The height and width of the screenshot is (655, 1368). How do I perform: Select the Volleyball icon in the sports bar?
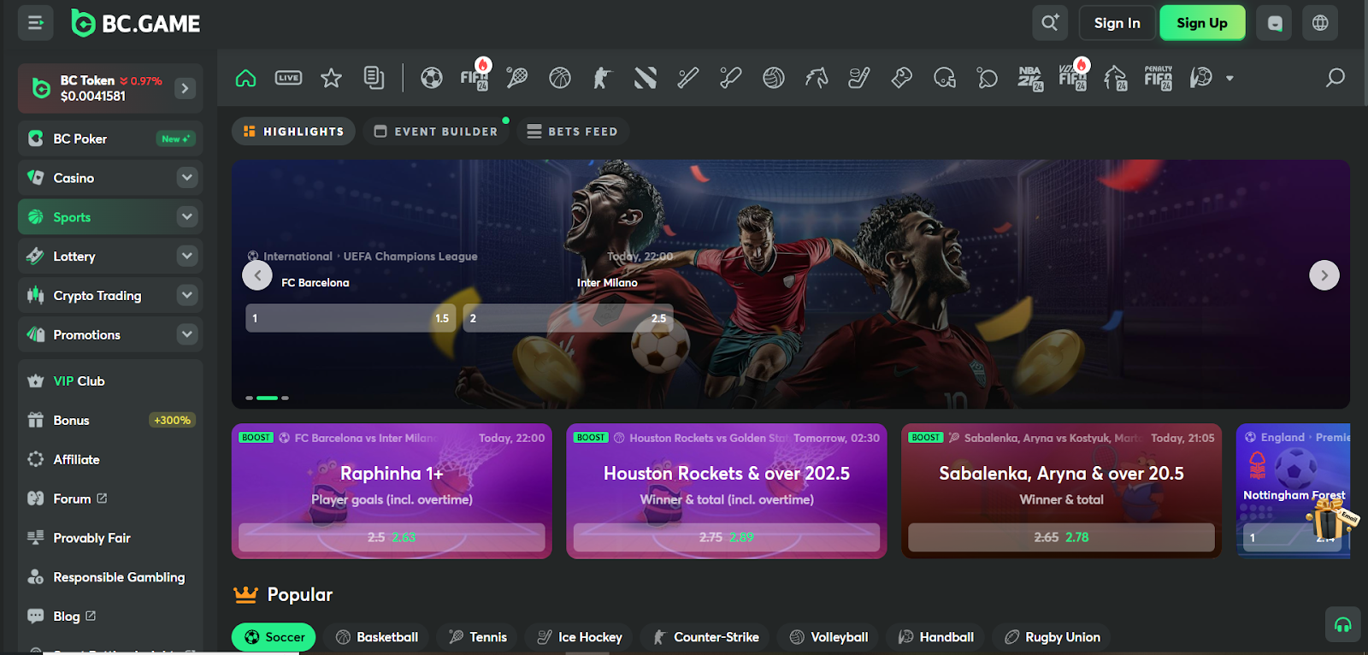[774, 78]
